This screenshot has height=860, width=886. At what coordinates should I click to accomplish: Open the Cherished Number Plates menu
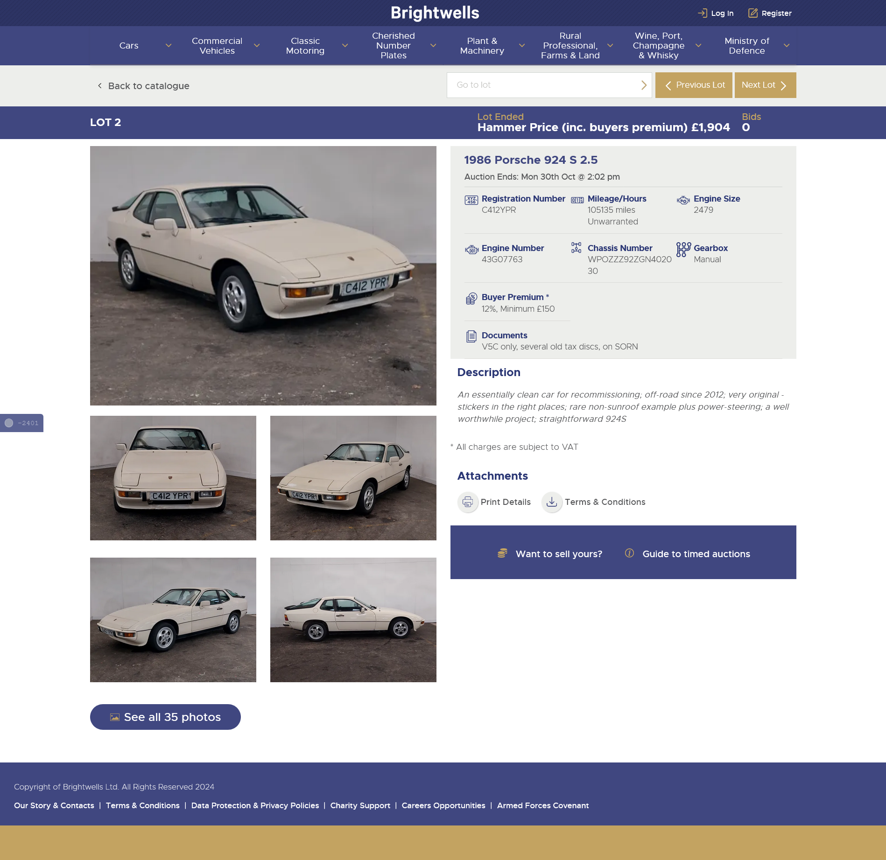click(394, 46)
